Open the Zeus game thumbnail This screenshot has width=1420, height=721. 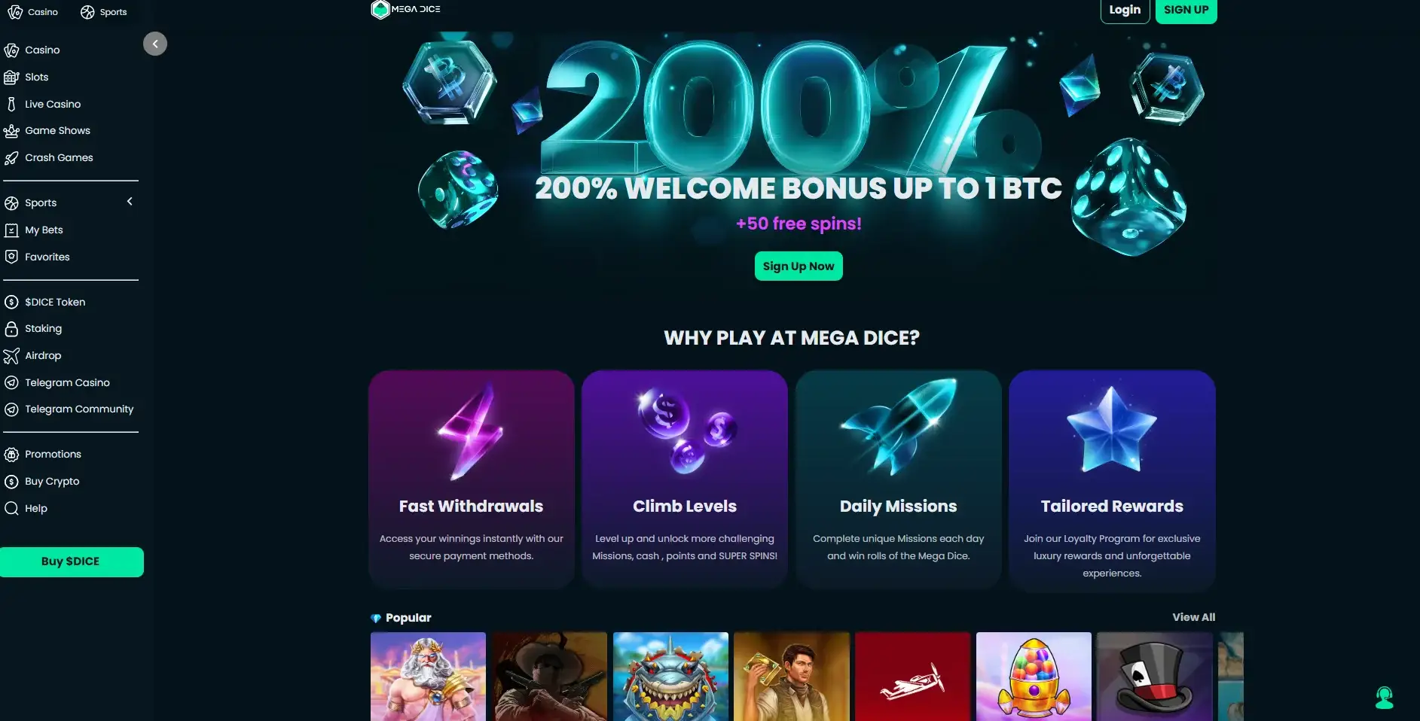pyautogui.click(x=428, y=677)
